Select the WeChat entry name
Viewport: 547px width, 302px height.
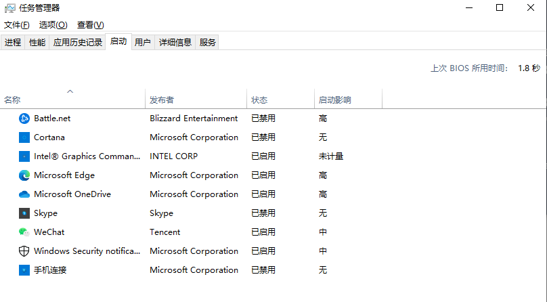(49, 232)
